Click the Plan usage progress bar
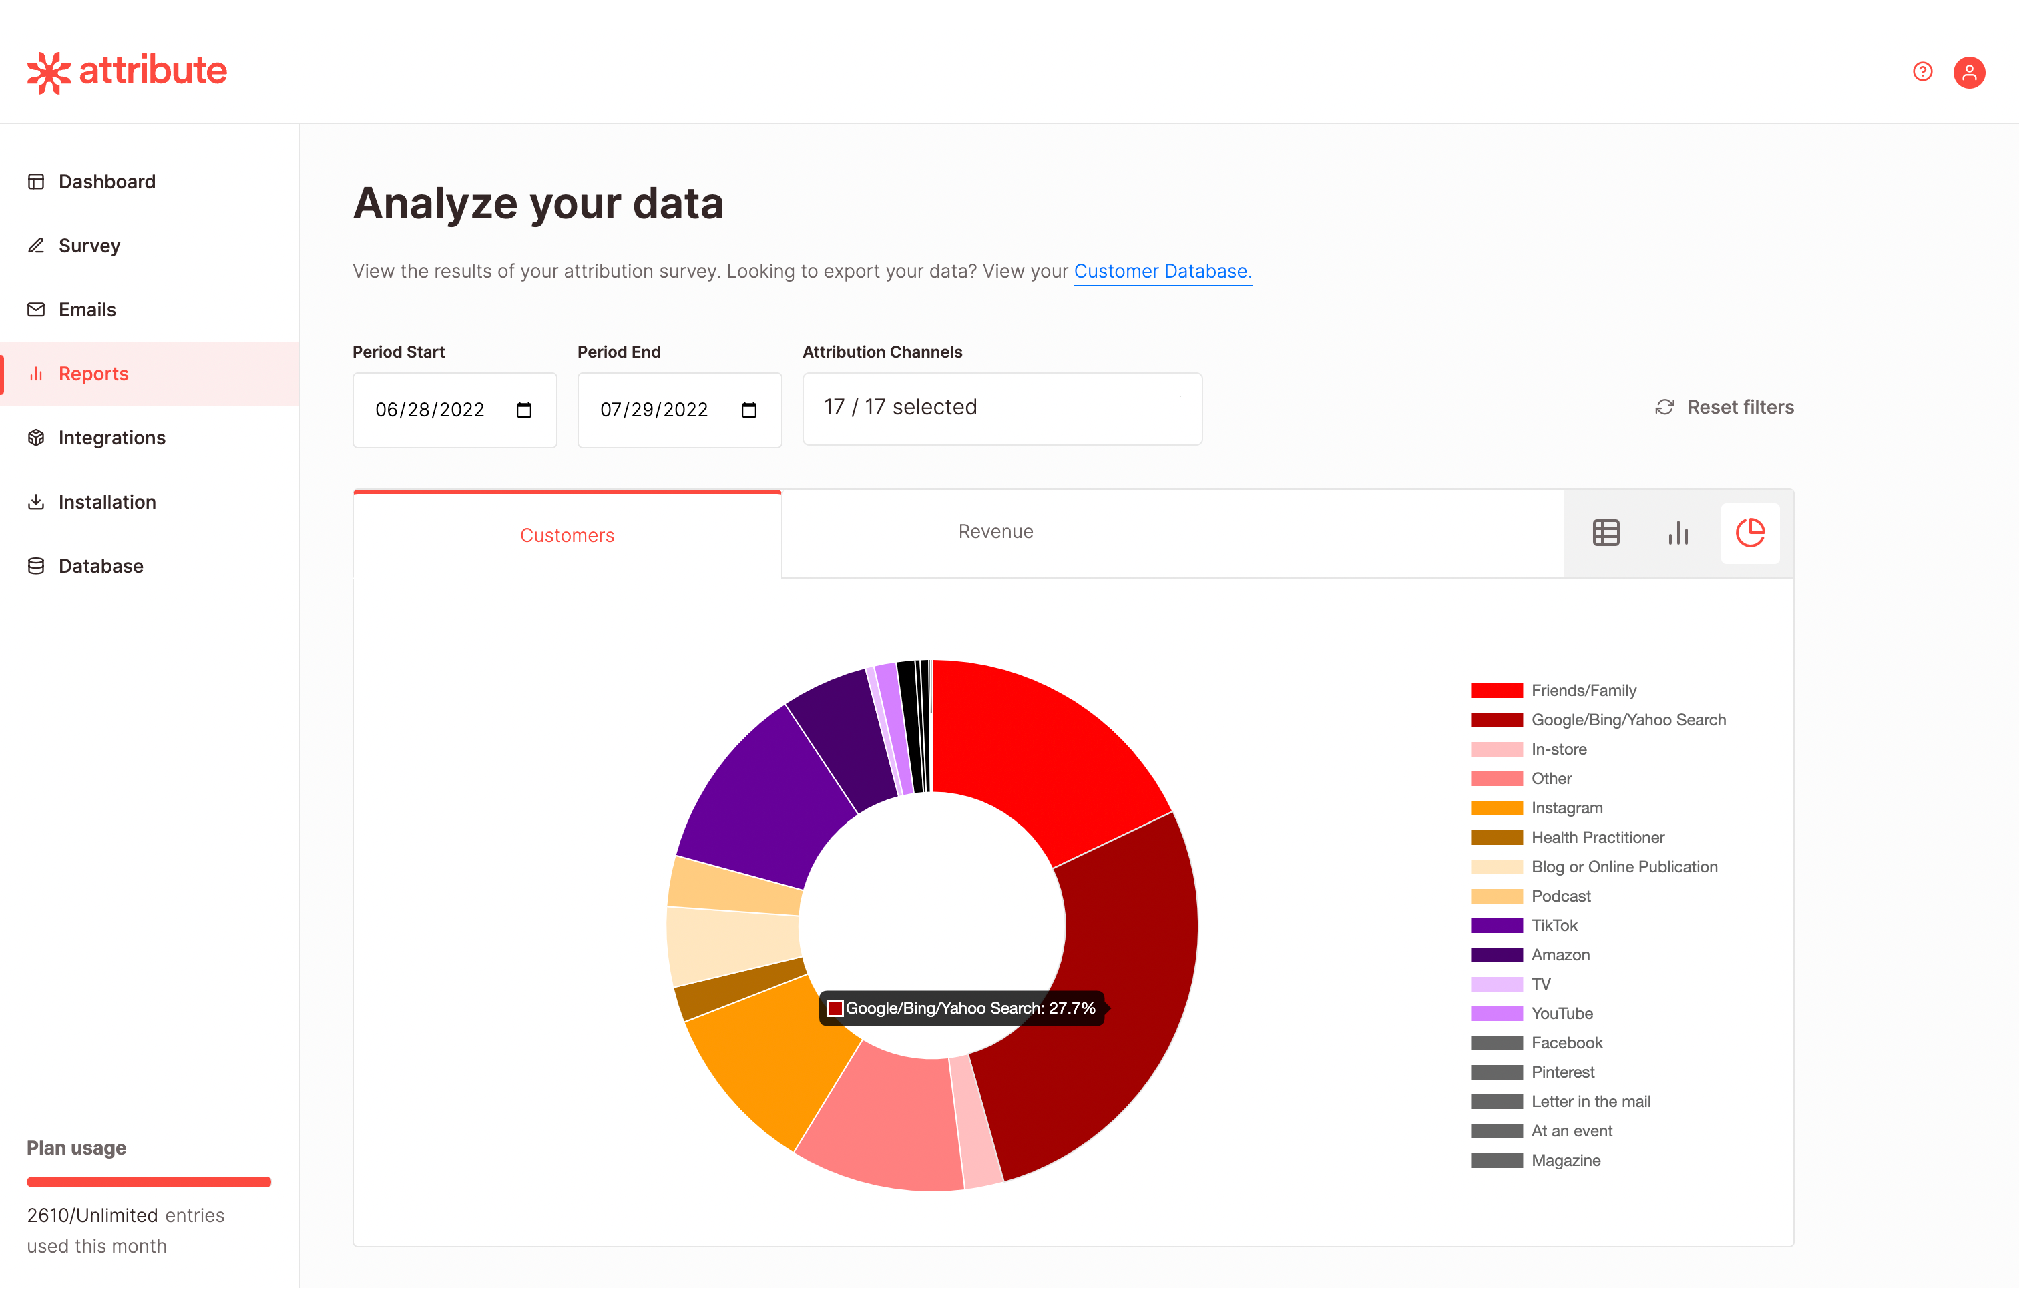Screen dimensions: 2019x1316 [x=148, y=1181]
